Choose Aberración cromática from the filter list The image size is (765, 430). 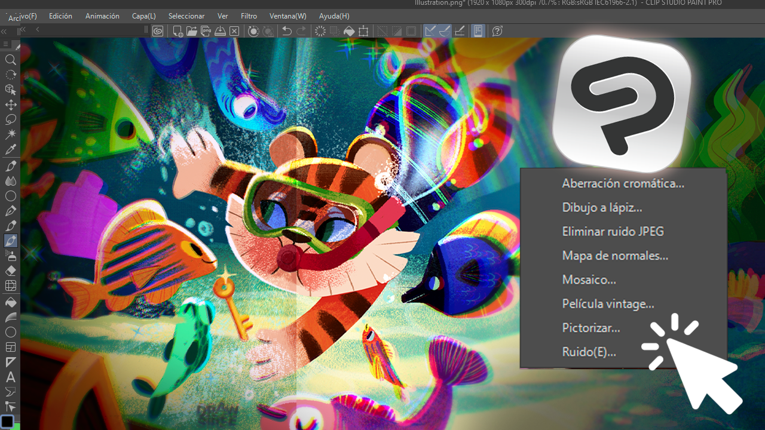click(x=623, y=183)
